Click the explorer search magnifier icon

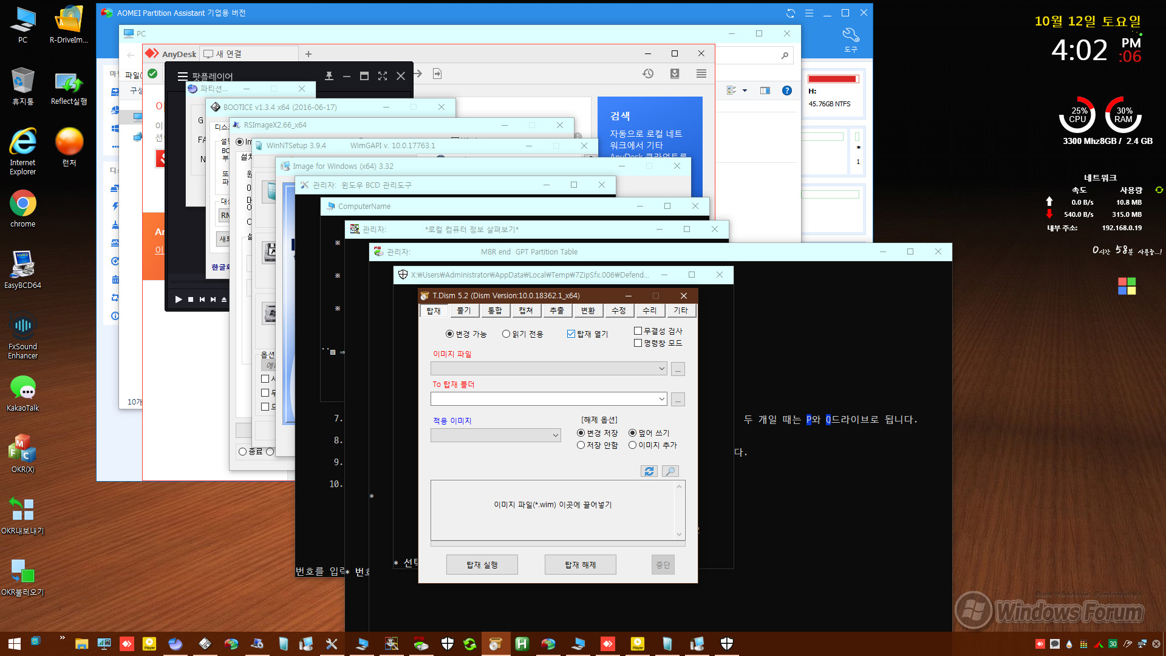coord(785,55)
